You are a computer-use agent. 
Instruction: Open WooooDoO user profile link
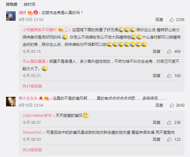point(32,132)
